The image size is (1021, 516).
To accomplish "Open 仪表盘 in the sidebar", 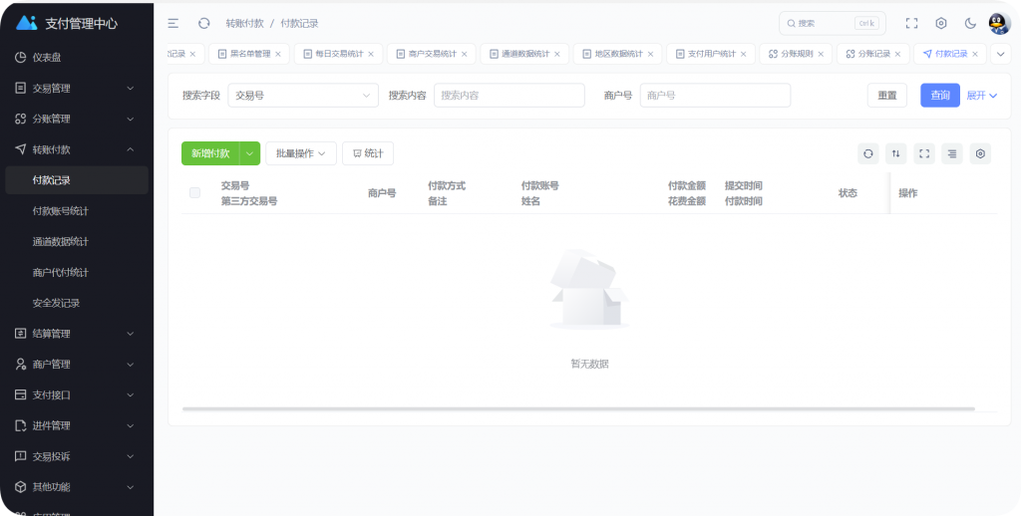I will [77, 57].
